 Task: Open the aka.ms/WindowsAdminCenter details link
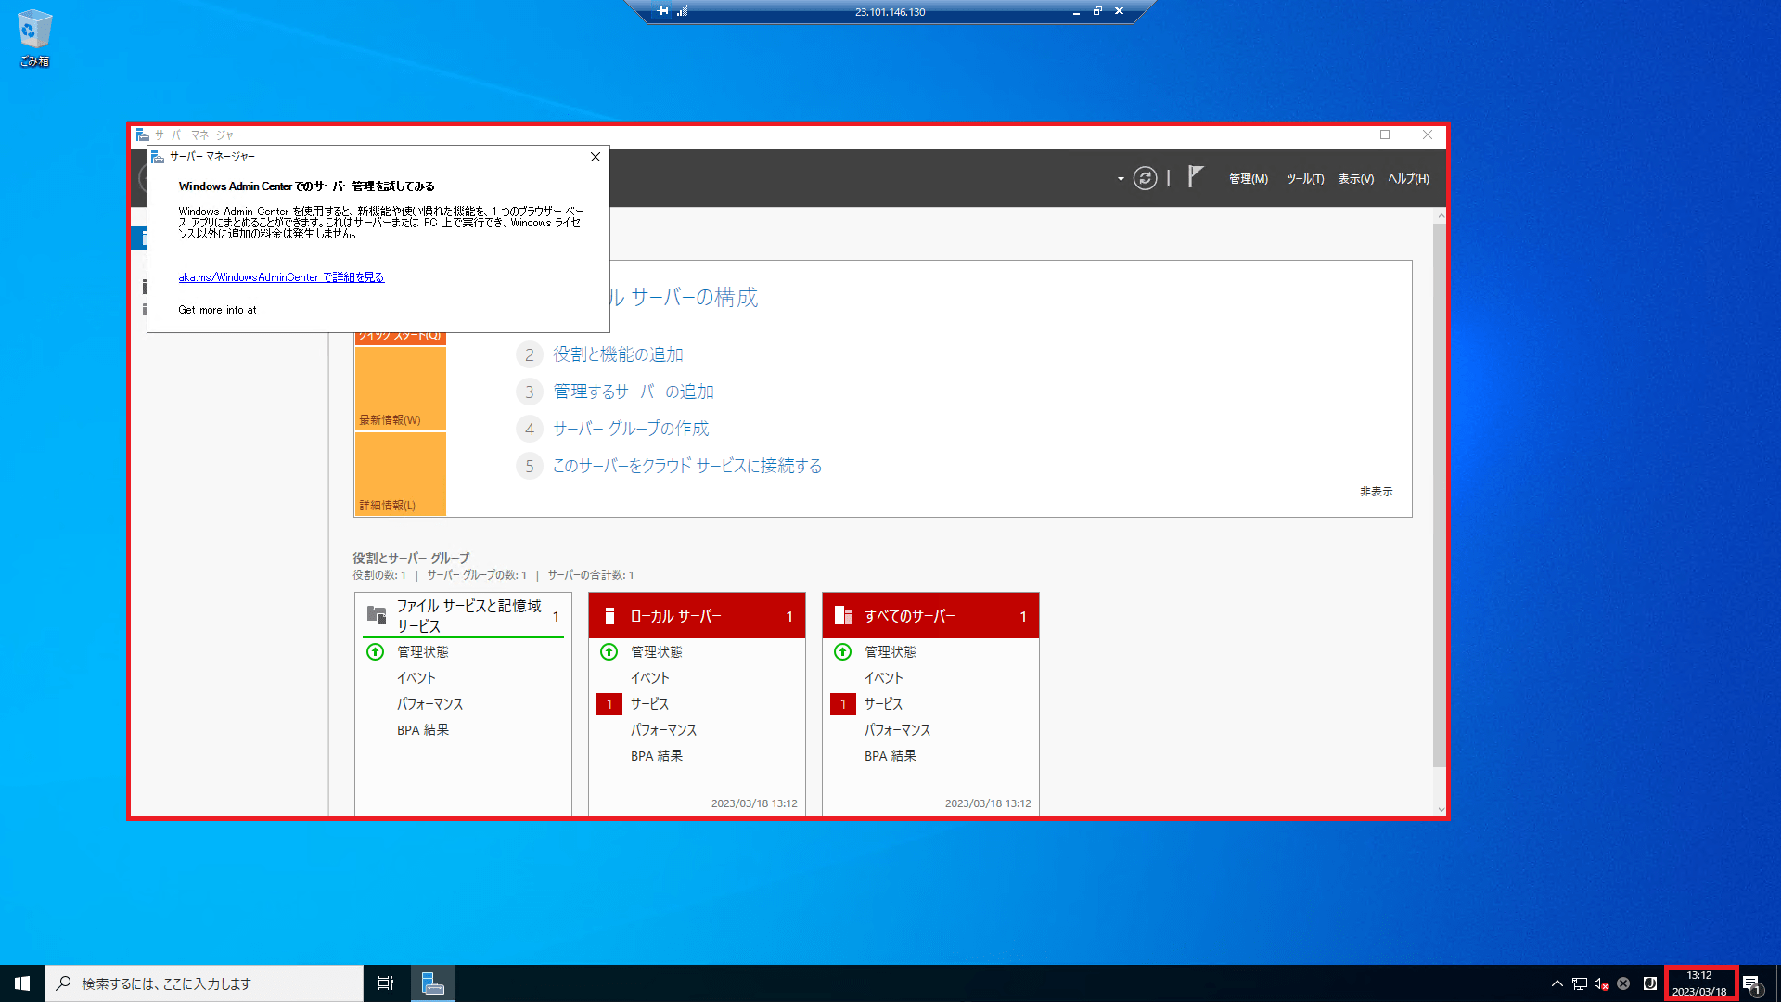click(x=281, y=277)
